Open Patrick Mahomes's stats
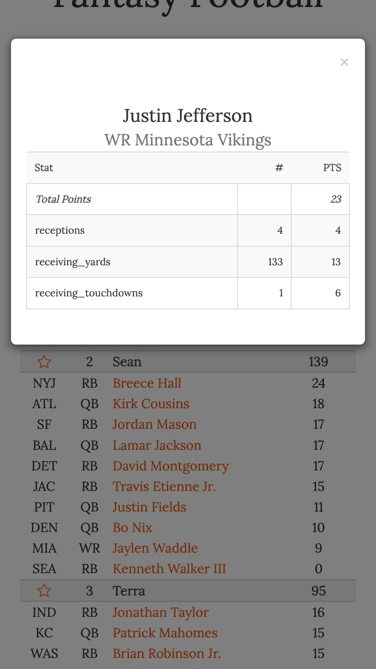This screenshot has width=376, height=669. click(x=165, y=633)
